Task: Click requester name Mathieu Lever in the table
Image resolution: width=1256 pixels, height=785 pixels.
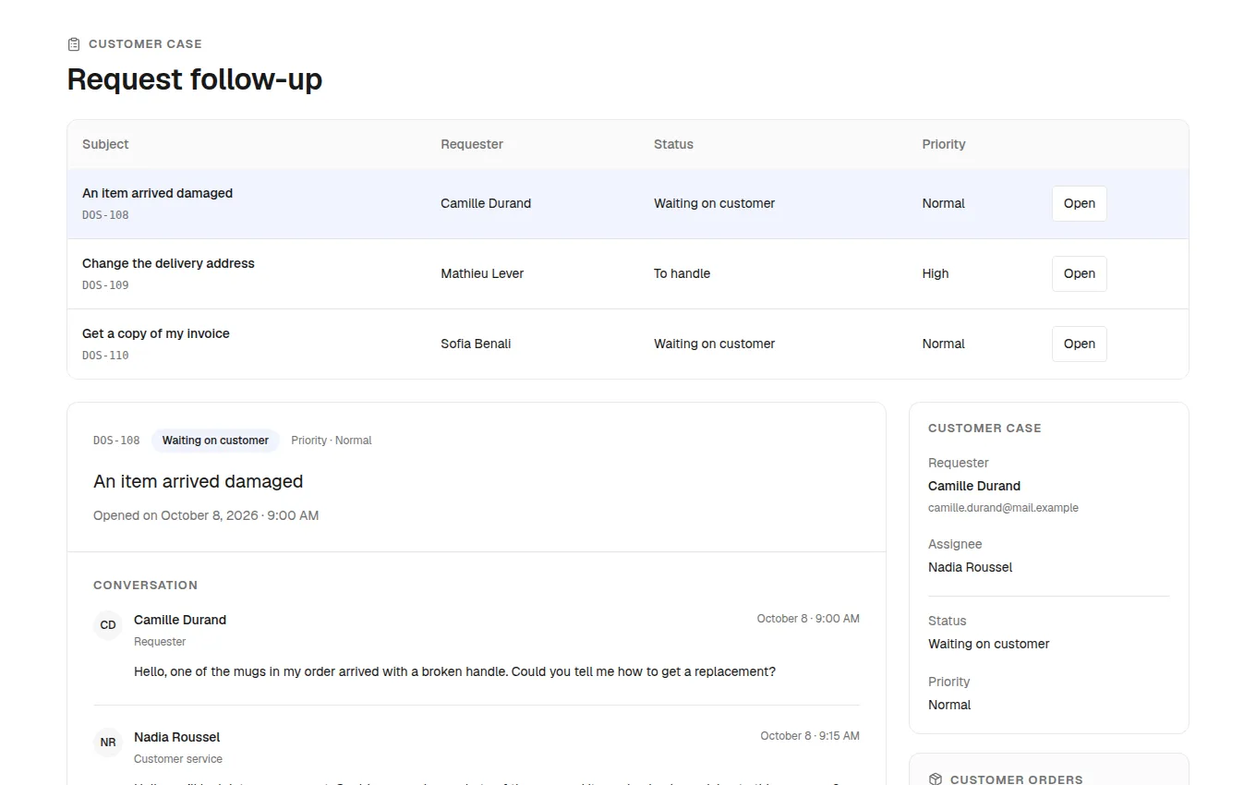Action: (482, 273)
